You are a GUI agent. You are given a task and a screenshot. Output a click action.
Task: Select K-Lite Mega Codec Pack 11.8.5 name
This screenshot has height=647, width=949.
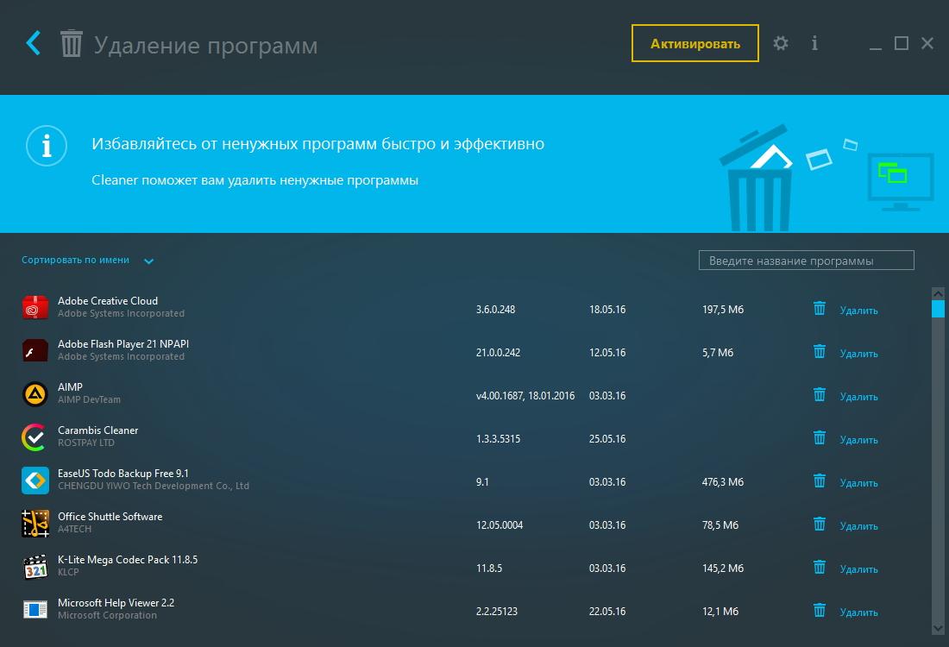pos(128,560)
